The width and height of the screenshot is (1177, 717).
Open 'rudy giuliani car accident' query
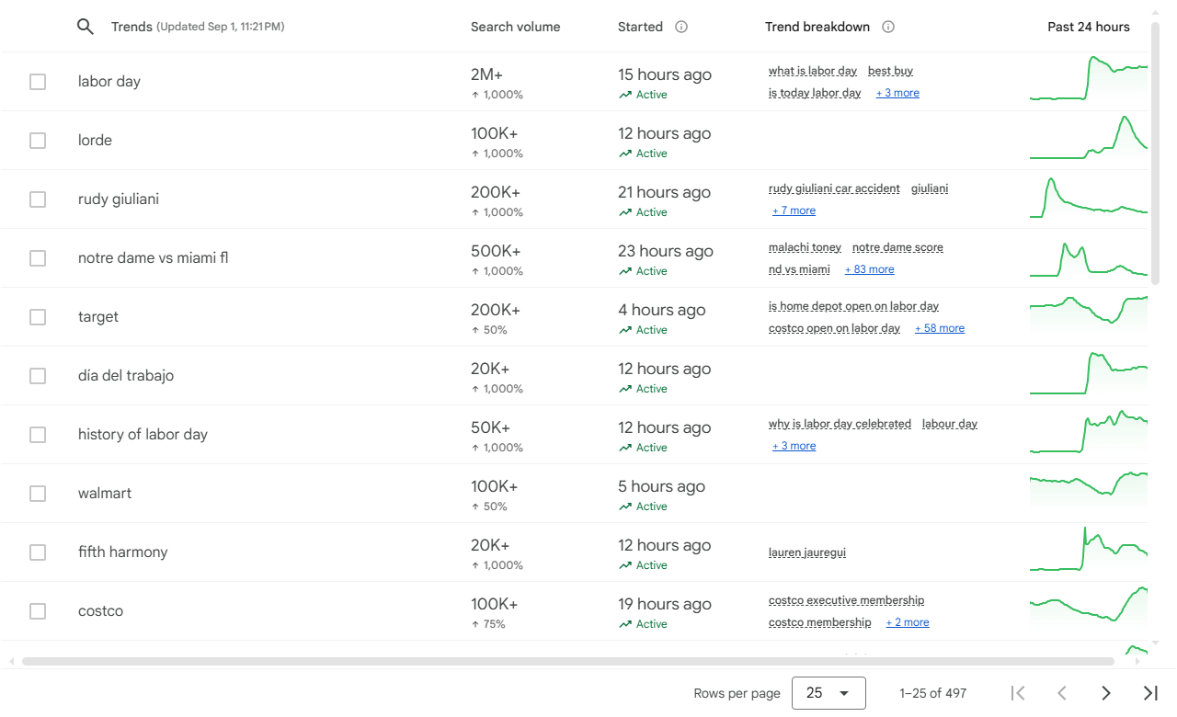834,188
